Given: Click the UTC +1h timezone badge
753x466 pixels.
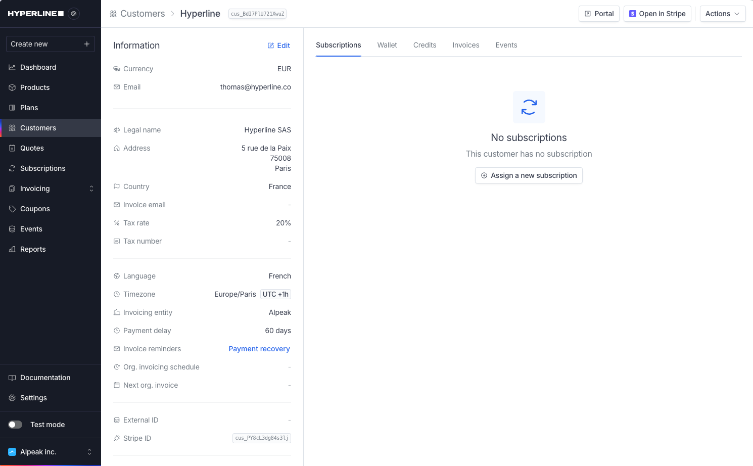Looking at the screenshot, I should click(275, 294).
